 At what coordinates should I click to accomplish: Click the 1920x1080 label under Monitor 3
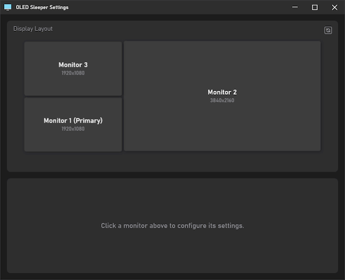click(x=73, y=73)
